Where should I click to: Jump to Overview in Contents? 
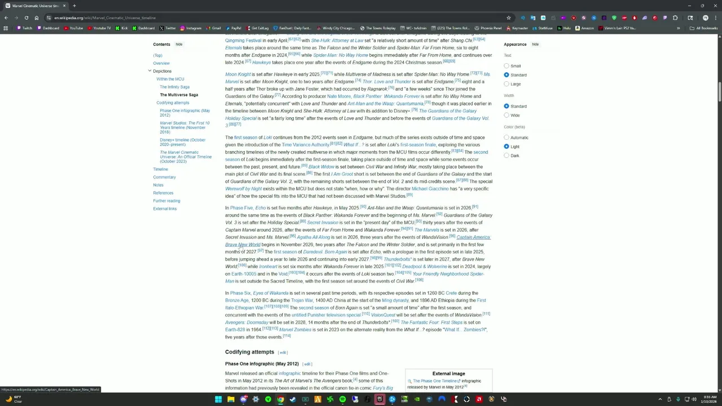(x=161, y=63)
